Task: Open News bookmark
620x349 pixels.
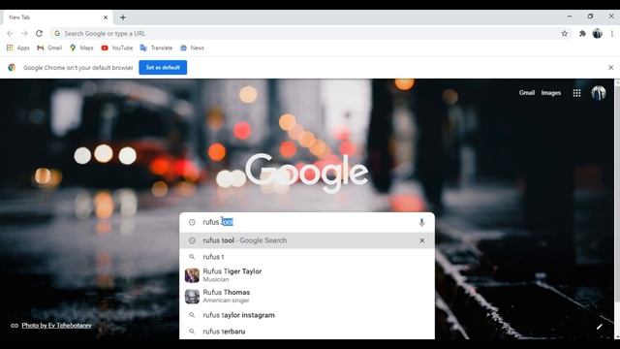Action: [x=192, y=48]
